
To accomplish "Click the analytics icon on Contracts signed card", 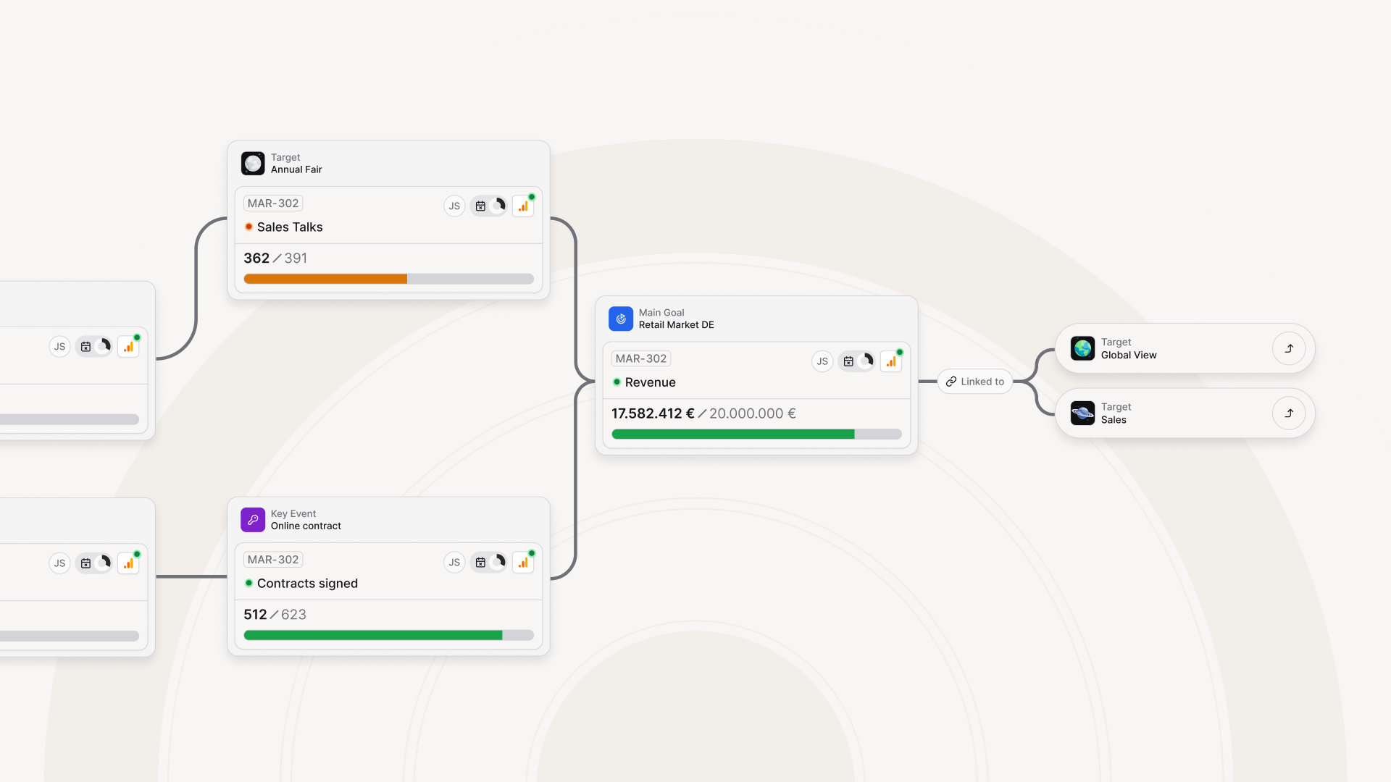I will click(522, 563).
